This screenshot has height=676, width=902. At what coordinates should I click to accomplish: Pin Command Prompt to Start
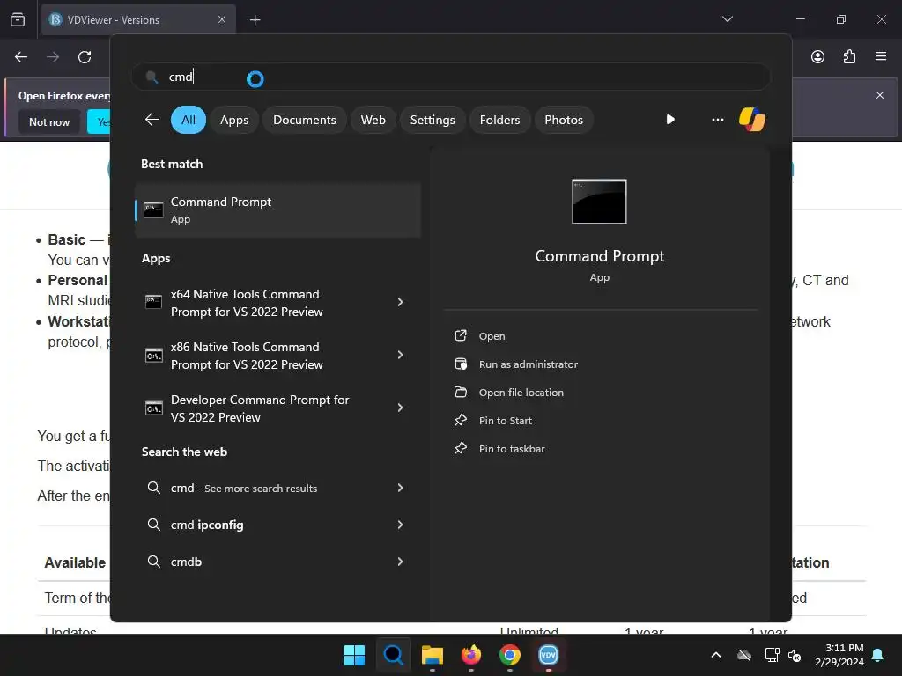click(x=505, y=421)
